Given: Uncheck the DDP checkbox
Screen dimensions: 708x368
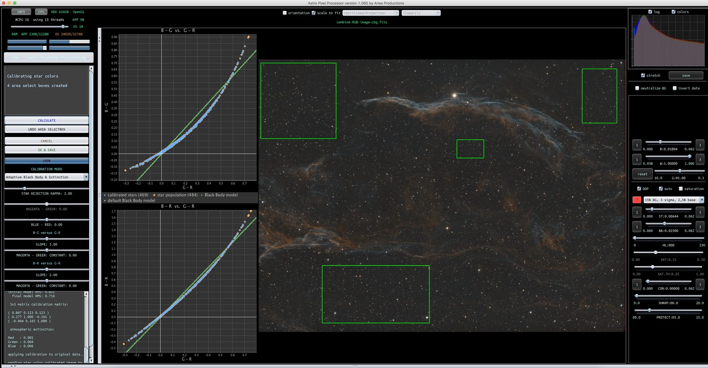Looking at the screenshot, I should [x=639, y=189].
